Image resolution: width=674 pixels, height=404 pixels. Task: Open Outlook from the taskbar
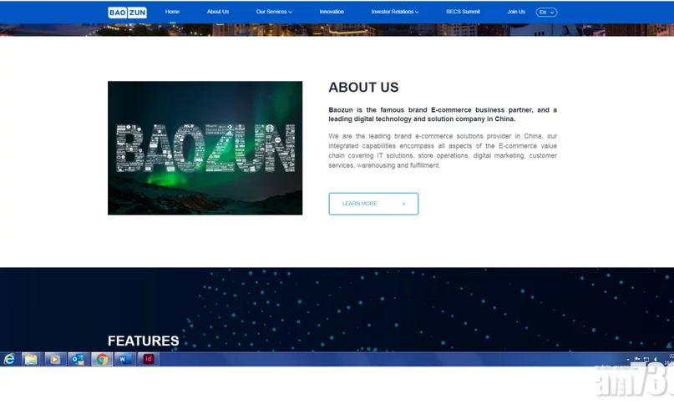coord(78,359)
